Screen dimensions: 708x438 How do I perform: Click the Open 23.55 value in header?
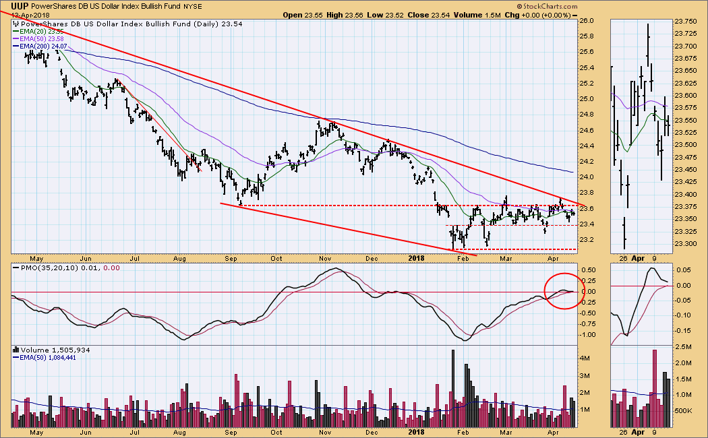pos(303,15)
